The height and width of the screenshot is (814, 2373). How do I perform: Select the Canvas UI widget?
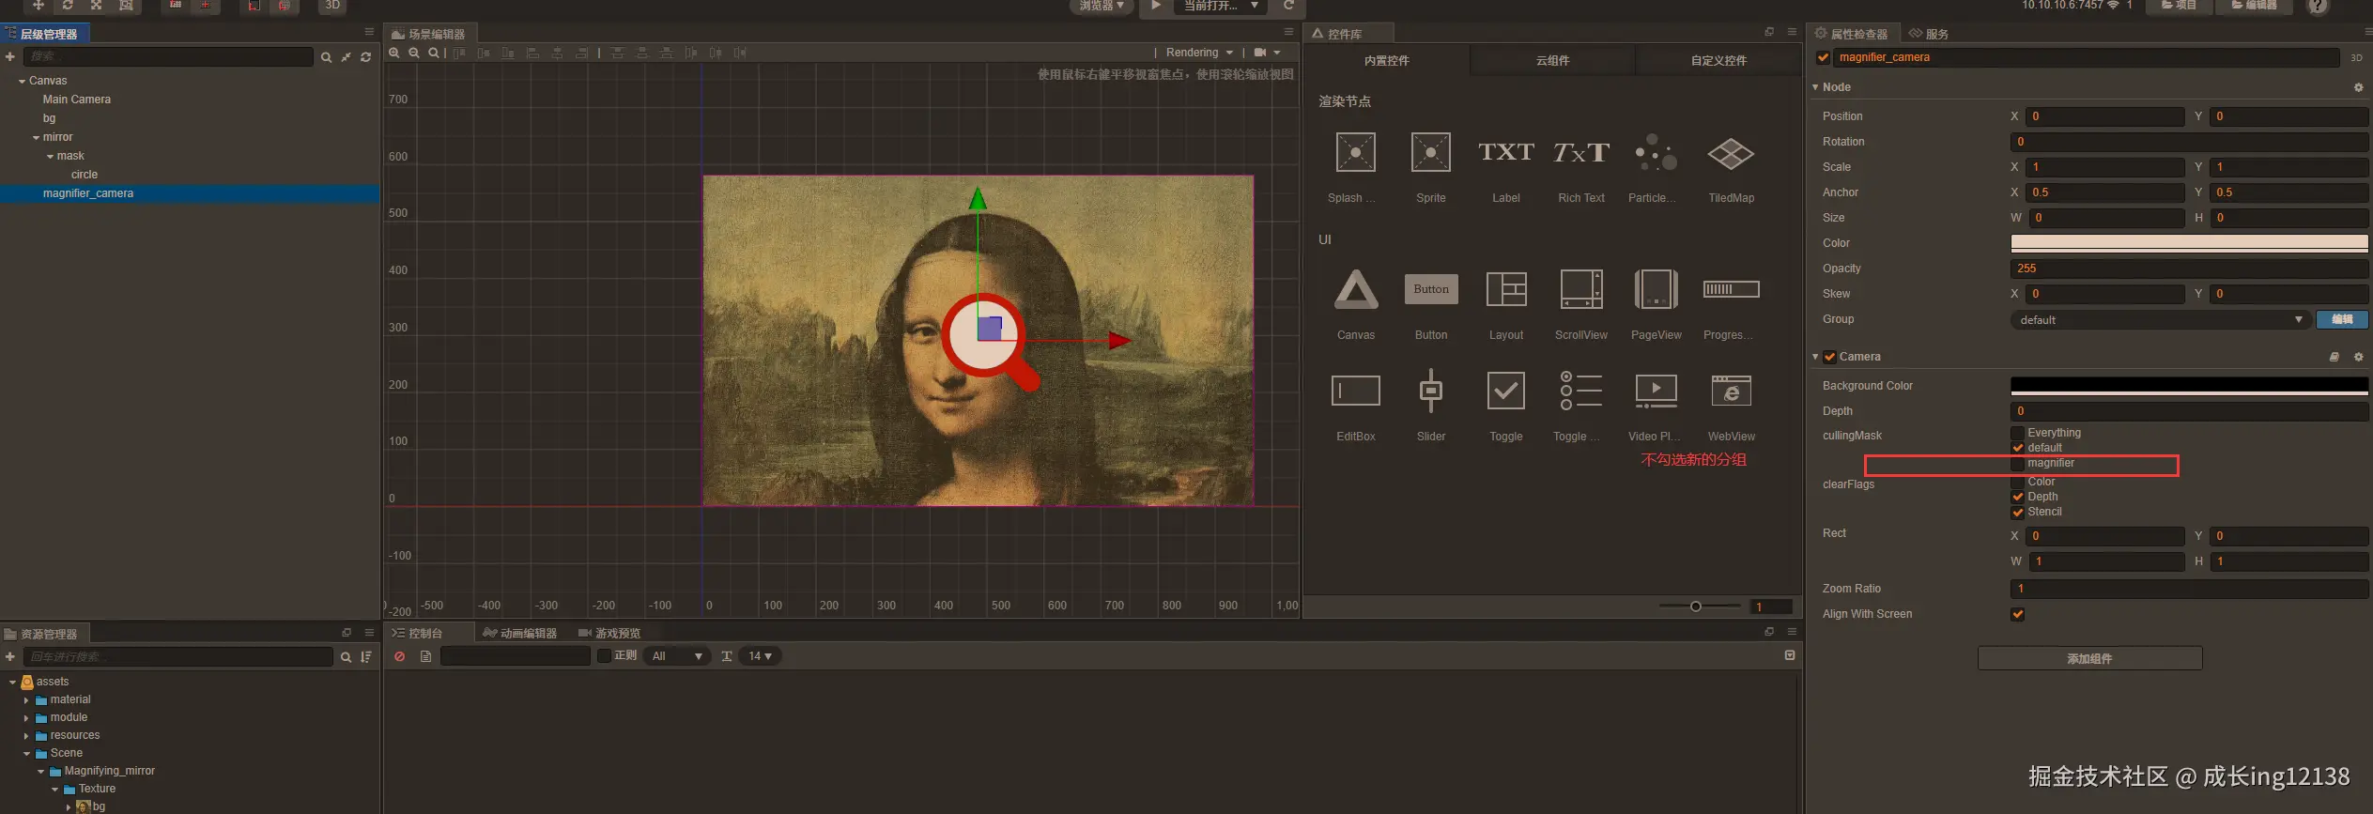[x=1356, y=289]
